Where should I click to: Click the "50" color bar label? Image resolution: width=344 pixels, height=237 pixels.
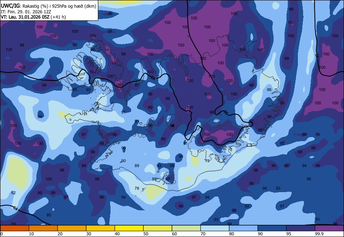[x=146, y=234]
